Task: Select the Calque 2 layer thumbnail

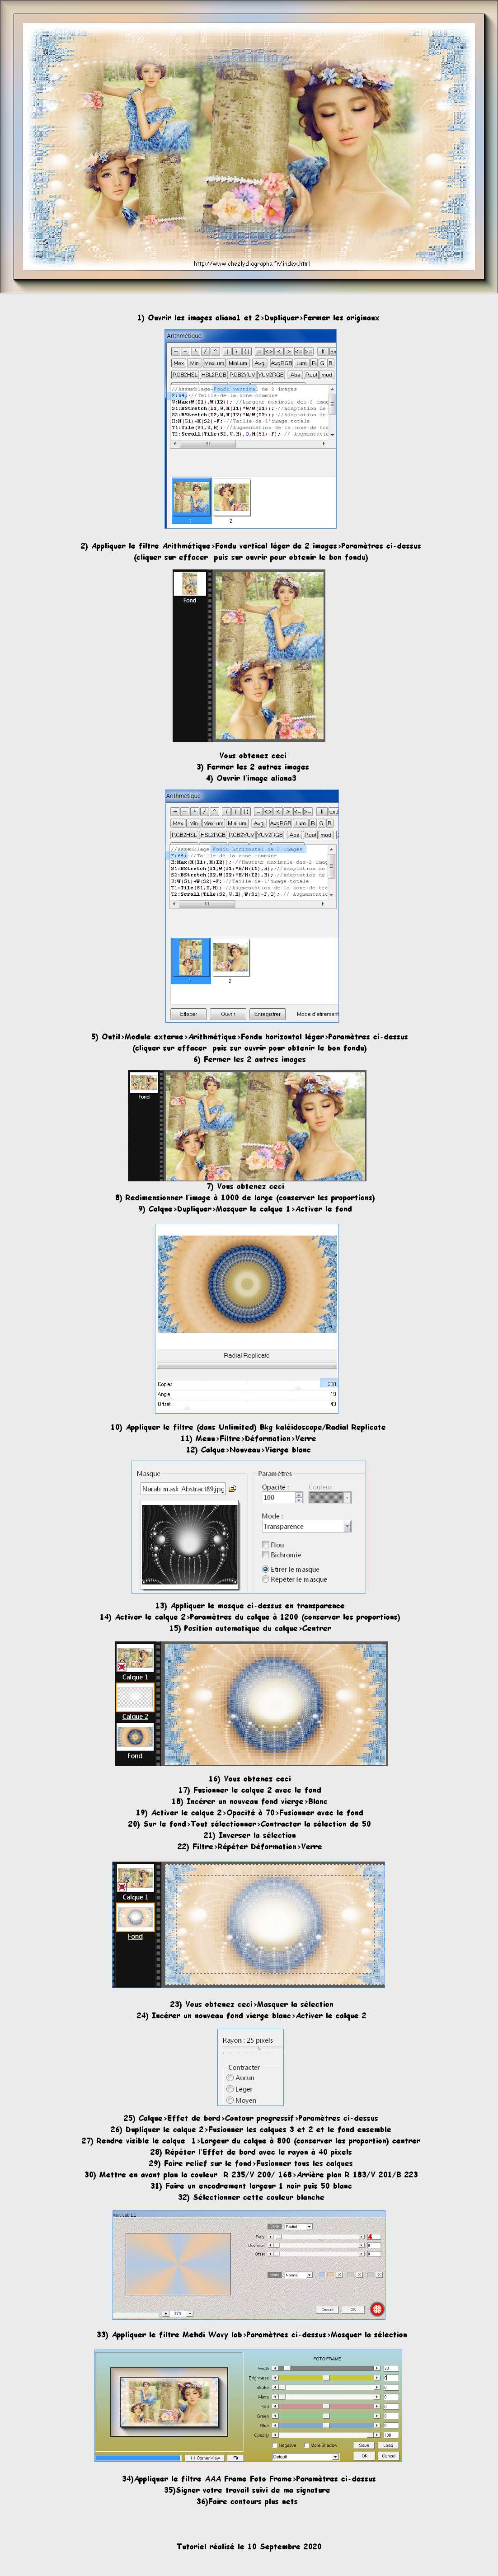Action: pos(135,1696)
